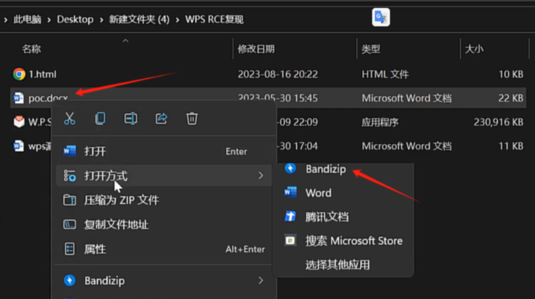The width and height of the screenshot is (535, 299).
Task: Click the 腾讯文档 icon in submenu
Action: 290,216
